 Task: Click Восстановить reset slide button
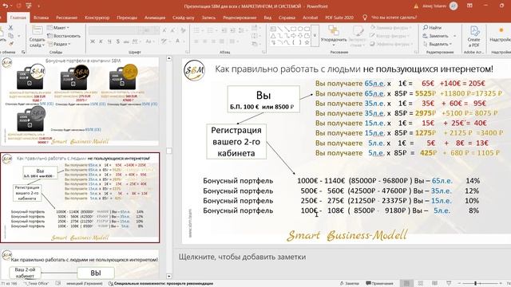(64, 36)
